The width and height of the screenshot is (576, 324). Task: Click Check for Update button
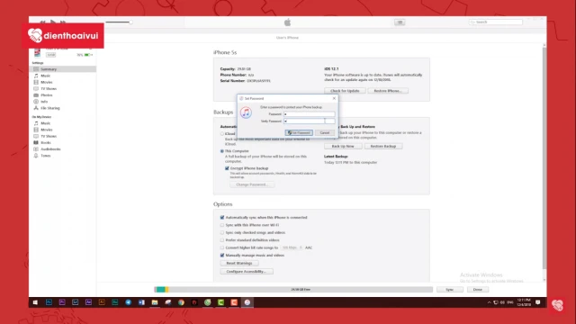click(345, 91)
